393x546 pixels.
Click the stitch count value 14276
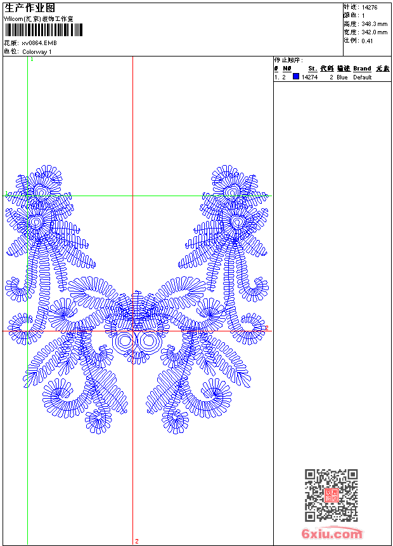pyautogui.click(x=370, y=7)
